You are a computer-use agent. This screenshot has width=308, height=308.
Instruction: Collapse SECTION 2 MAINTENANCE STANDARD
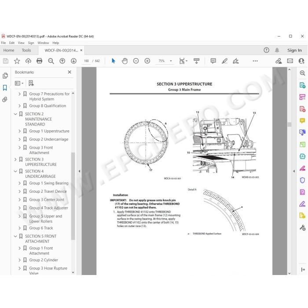15,114
